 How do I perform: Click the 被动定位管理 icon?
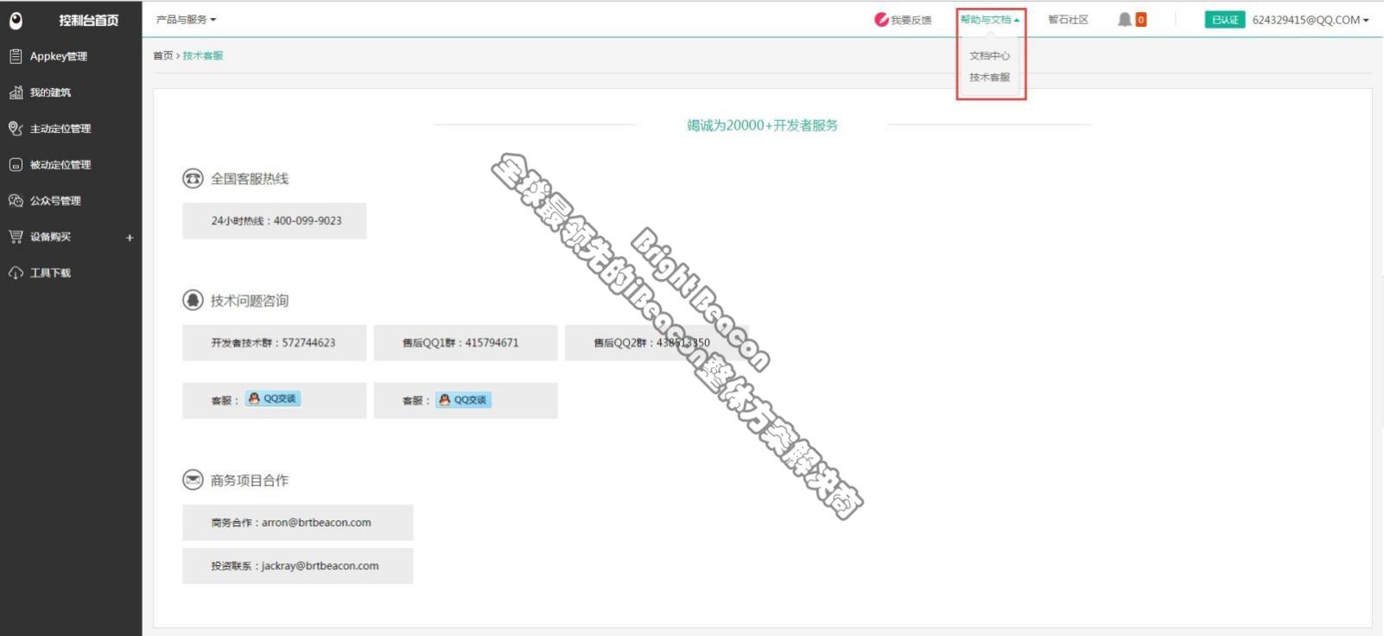pos(16,164)
